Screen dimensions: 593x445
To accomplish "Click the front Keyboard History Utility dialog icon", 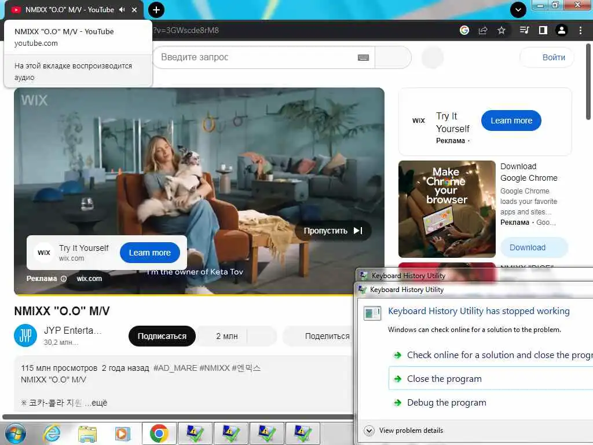I will click(363, 290).
